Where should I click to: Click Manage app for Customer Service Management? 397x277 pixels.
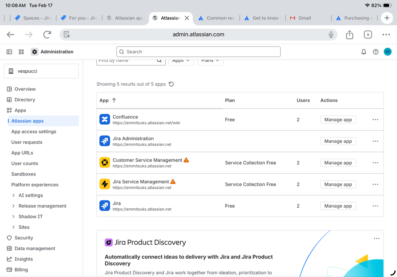pyautogui.click(x=338, y=163)
